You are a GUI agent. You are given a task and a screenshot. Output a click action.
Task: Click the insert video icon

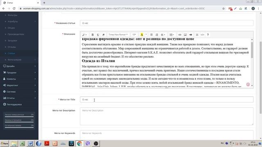click(x=191, y=35)
